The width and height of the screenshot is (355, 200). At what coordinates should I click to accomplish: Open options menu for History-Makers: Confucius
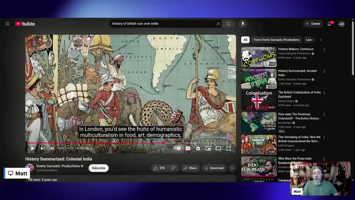pos(324,49)
